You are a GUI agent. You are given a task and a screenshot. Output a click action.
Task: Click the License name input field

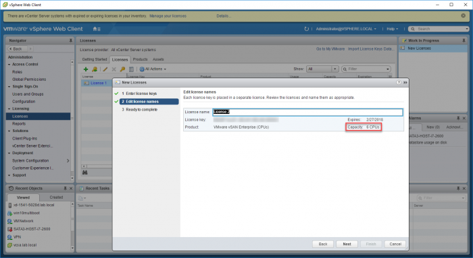(x=307, y=112)
